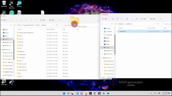Open the View dropdown in the makeblock window
This screenshot has height=96, width=172.
(153, 19)
